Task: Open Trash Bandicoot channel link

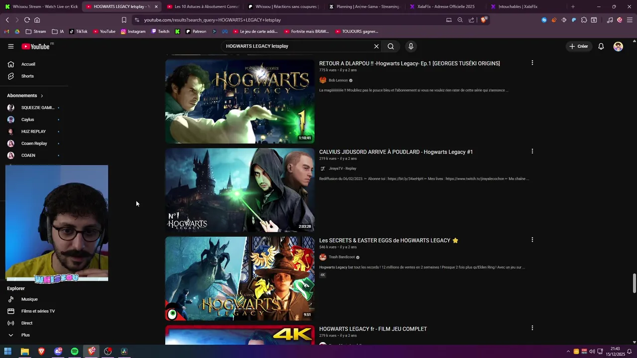Action: point(341,257)
